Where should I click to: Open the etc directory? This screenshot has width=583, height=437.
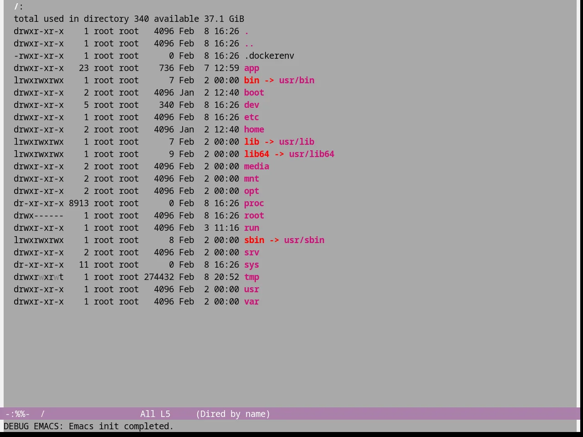point(251,117)
